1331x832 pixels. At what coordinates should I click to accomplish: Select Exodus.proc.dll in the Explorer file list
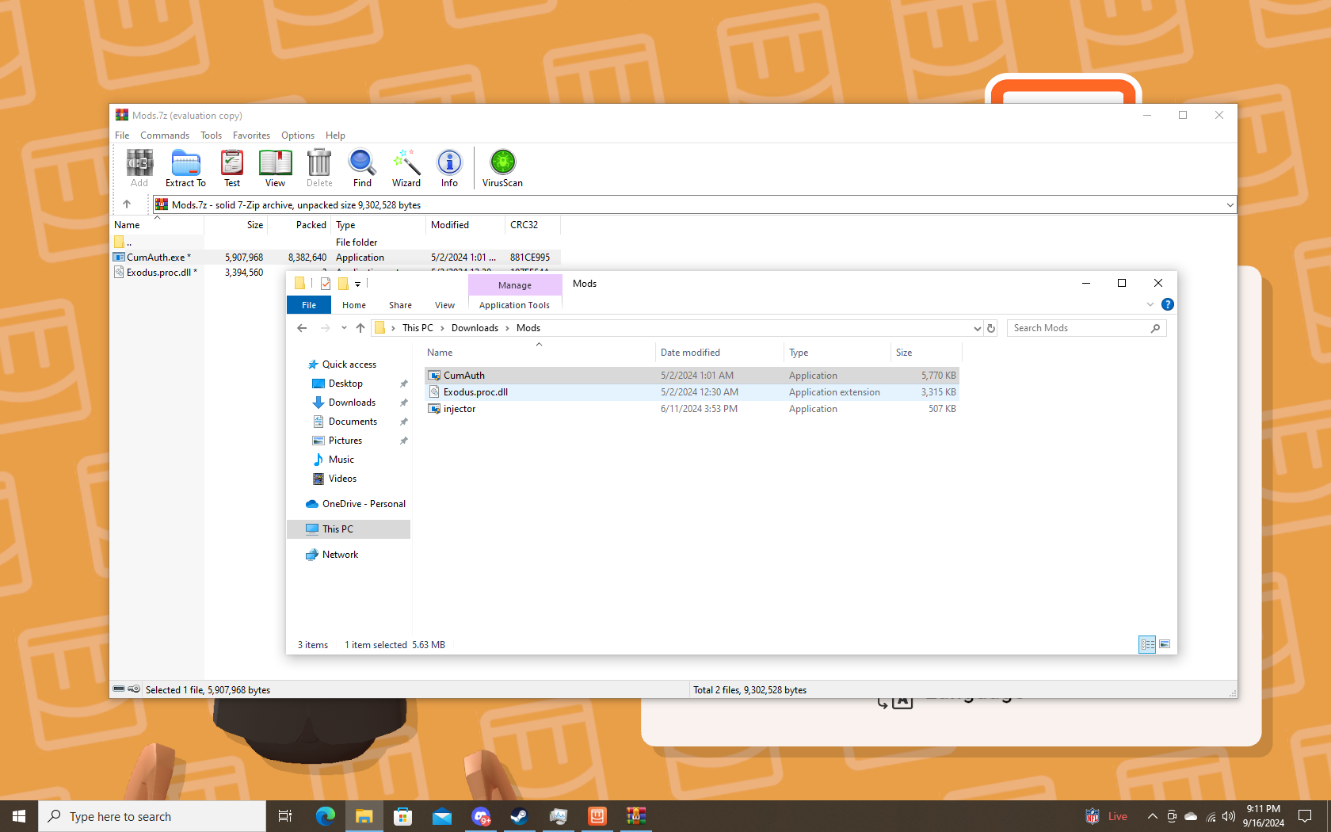[x=692, y=392]
